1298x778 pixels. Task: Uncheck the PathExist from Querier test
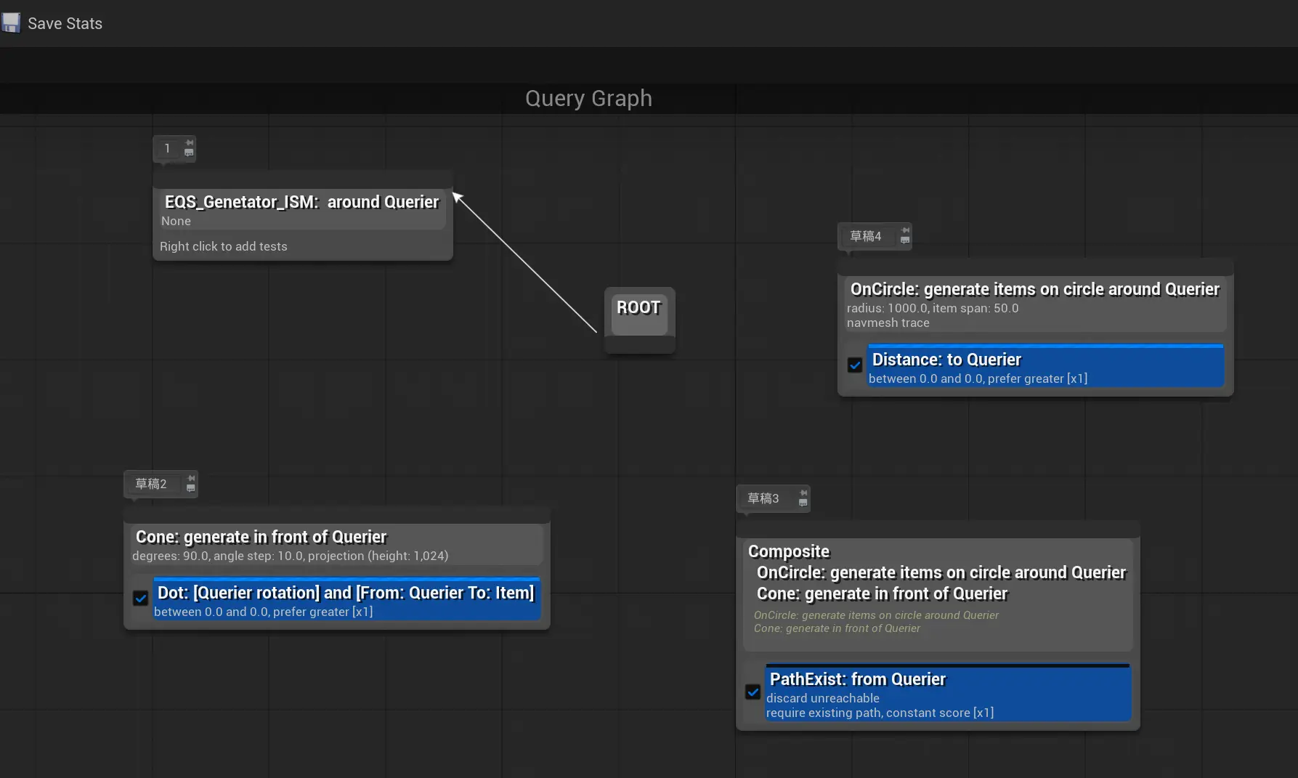pyautogui.click(x=753, y=692)
